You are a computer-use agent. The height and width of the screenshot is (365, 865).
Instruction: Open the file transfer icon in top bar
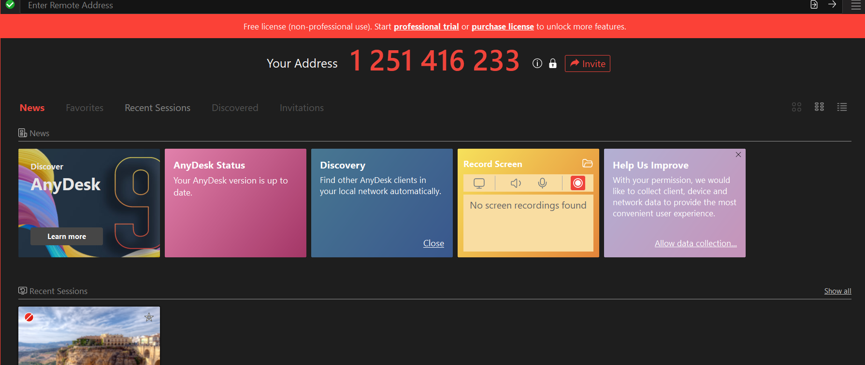pos(814,5)
